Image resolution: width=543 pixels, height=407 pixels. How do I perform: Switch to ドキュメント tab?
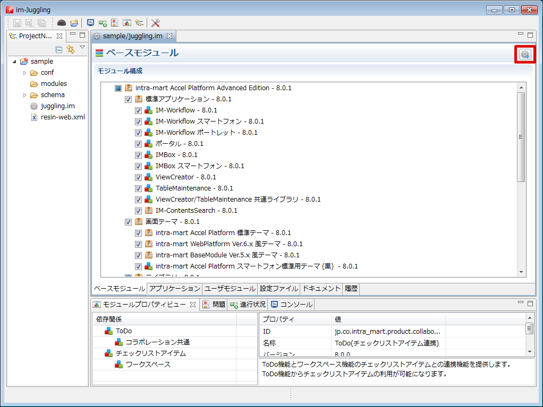[x=321, y=289]
